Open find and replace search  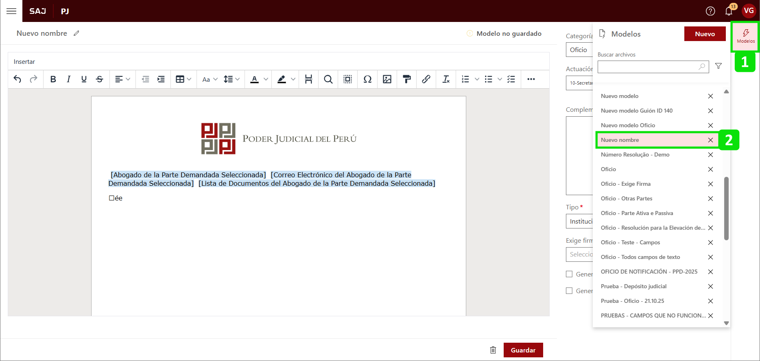328,79
